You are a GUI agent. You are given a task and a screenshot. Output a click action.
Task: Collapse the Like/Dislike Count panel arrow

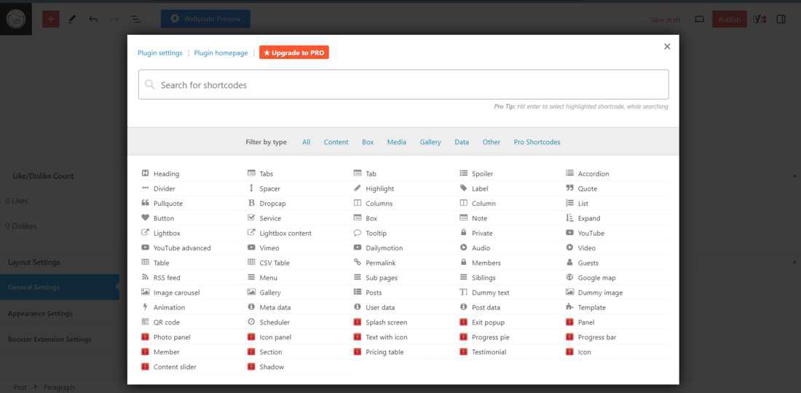[794, 176]
